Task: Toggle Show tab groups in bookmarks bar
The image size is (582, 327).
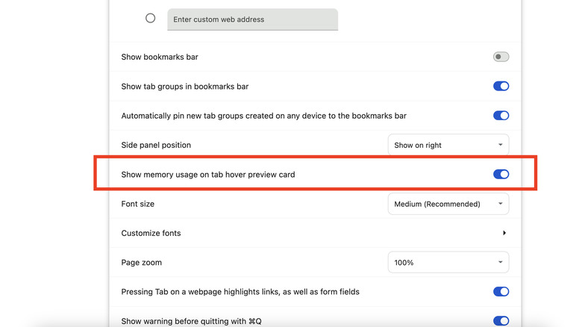Action: (501, 87)
